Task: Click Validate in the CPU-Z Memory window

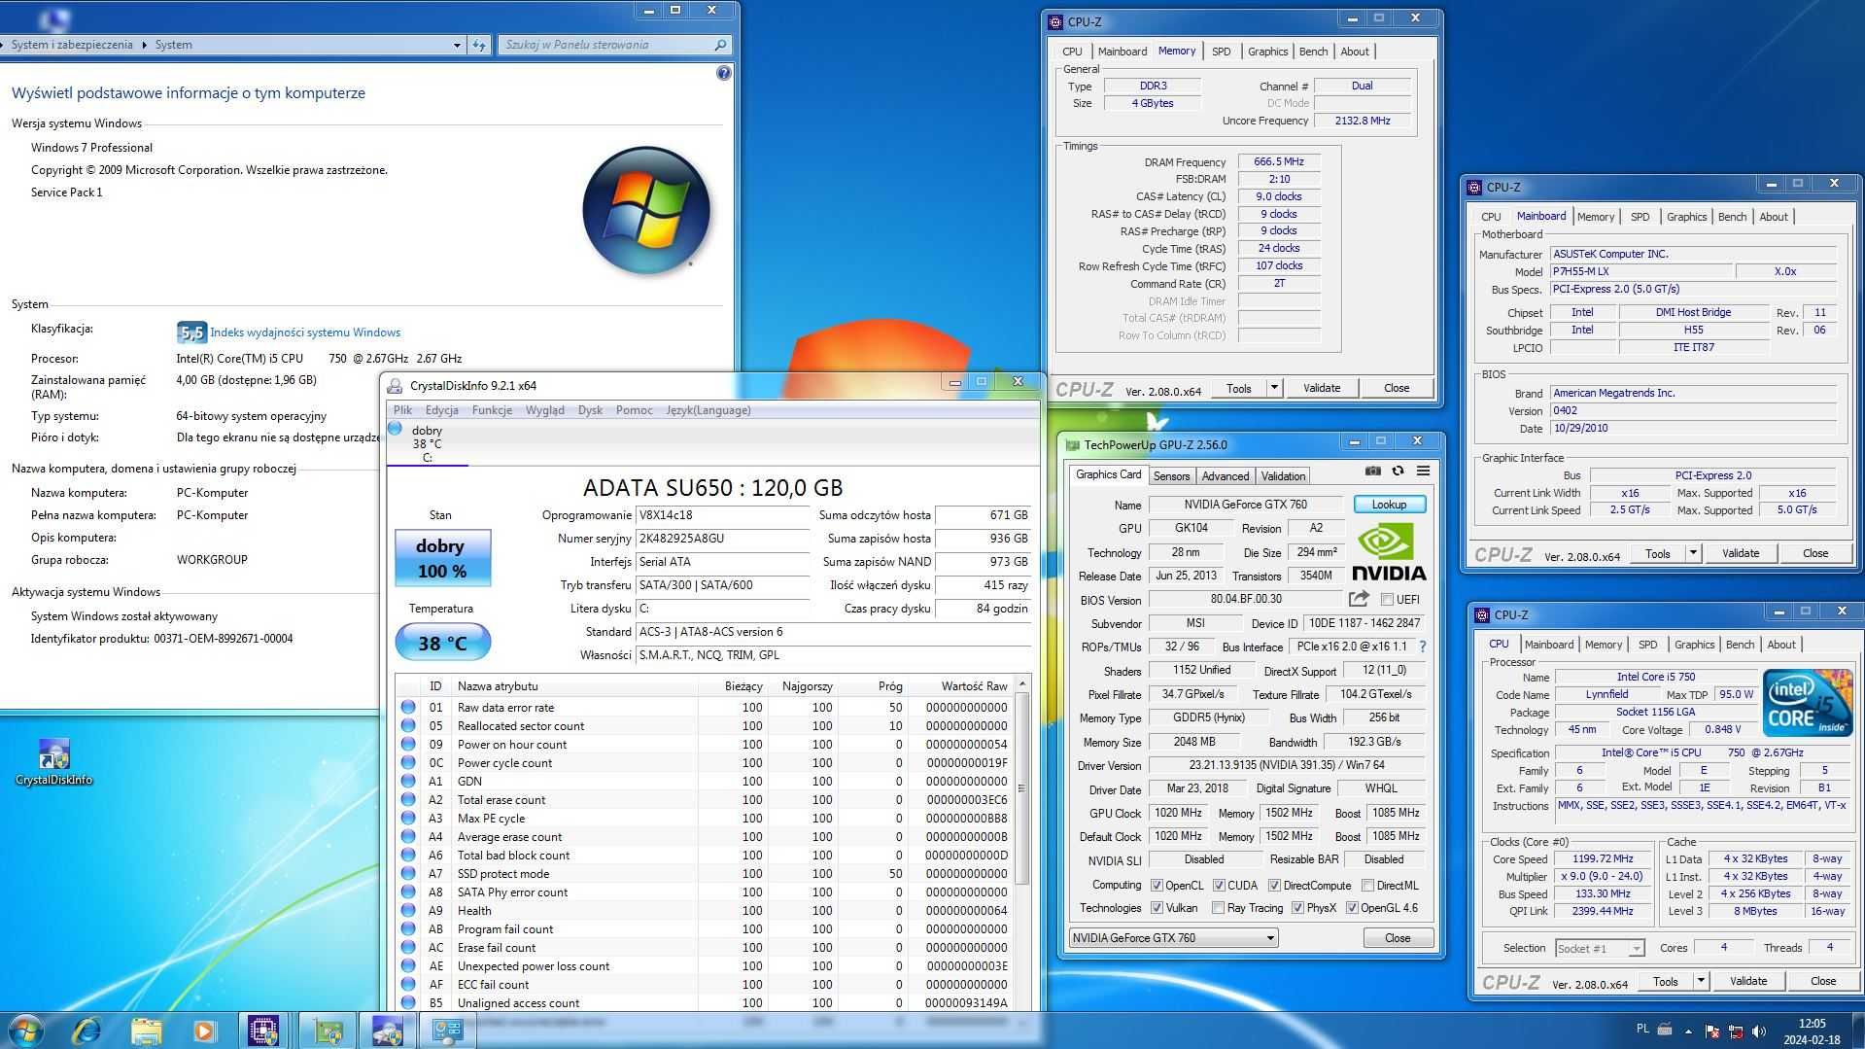Action: pos(1321,388)
